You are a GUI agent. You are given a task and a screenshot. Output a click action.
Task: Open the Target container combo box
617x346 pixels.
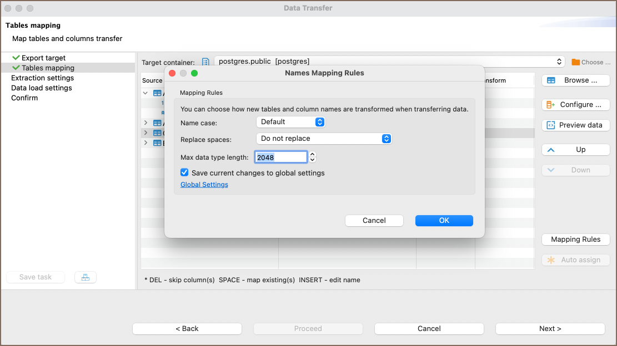[x=389, y=62]
